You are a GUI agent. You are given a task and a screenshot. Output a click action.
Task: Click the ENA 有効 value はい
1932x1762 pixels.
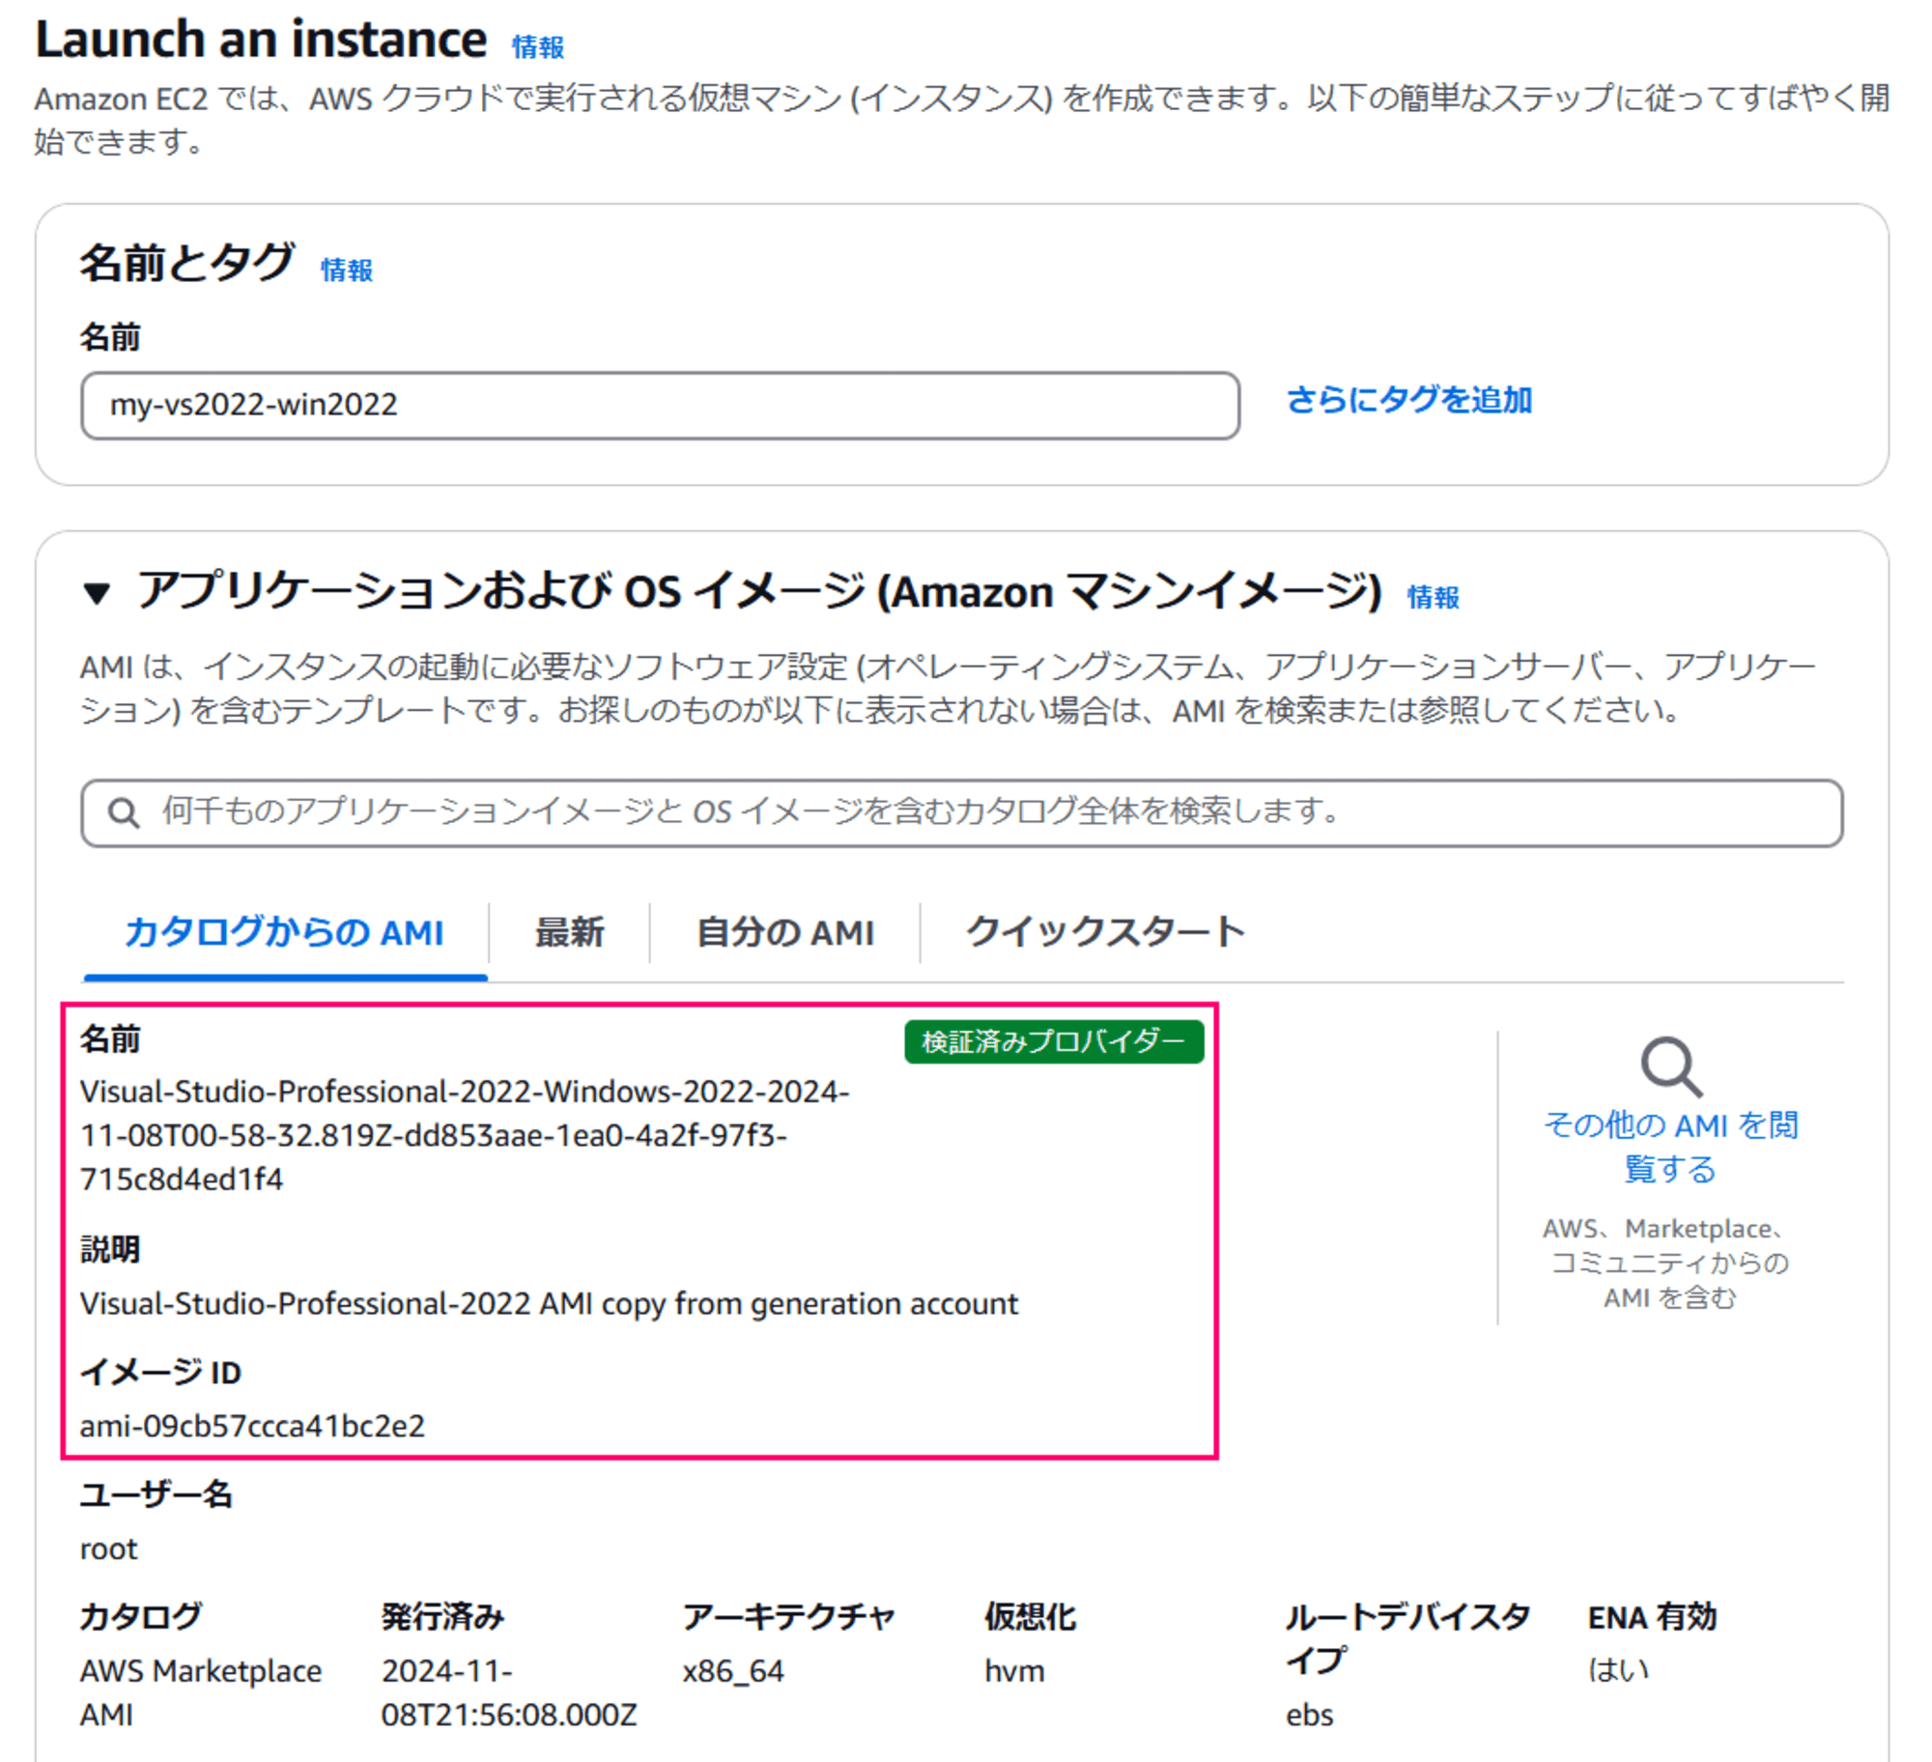[1618, 1670]
